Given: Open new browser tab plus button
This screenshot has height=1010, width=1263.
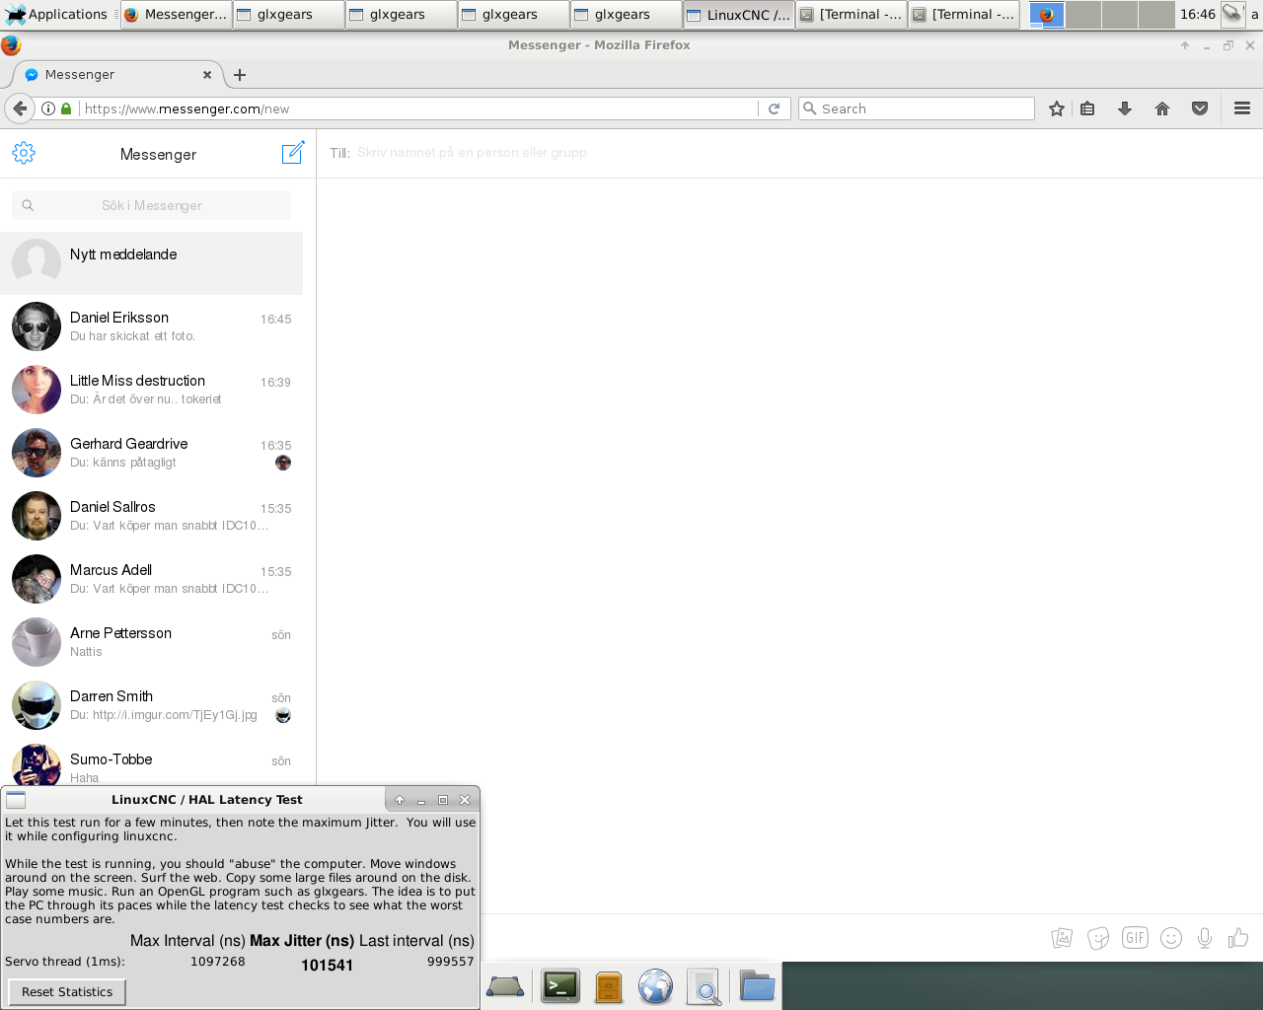Looking at the screenshot, I should (240, 75).
